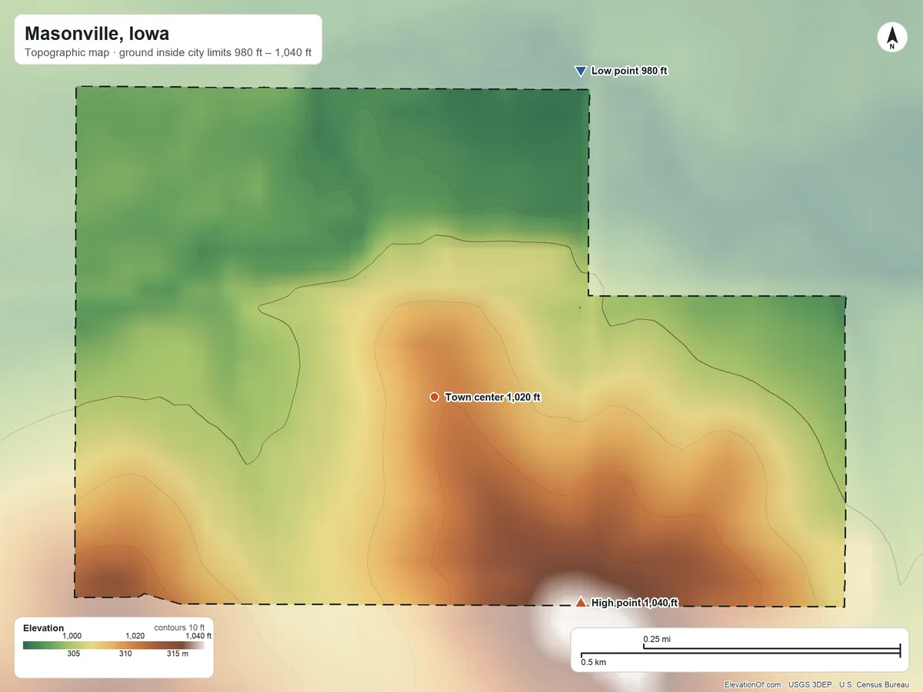Screen dimensions: 923x692
Task: Click the '315 m' legend label
Action: tap(178, 654)
